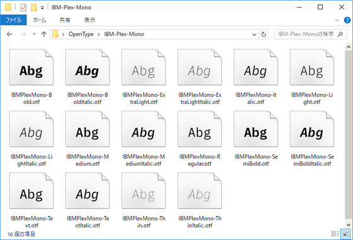Click New folder icon in quick access toolbar

34,8
